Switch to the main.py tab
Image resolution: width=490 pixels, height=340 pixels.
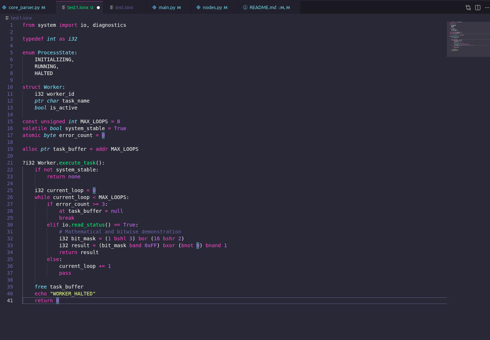(169, 8)
